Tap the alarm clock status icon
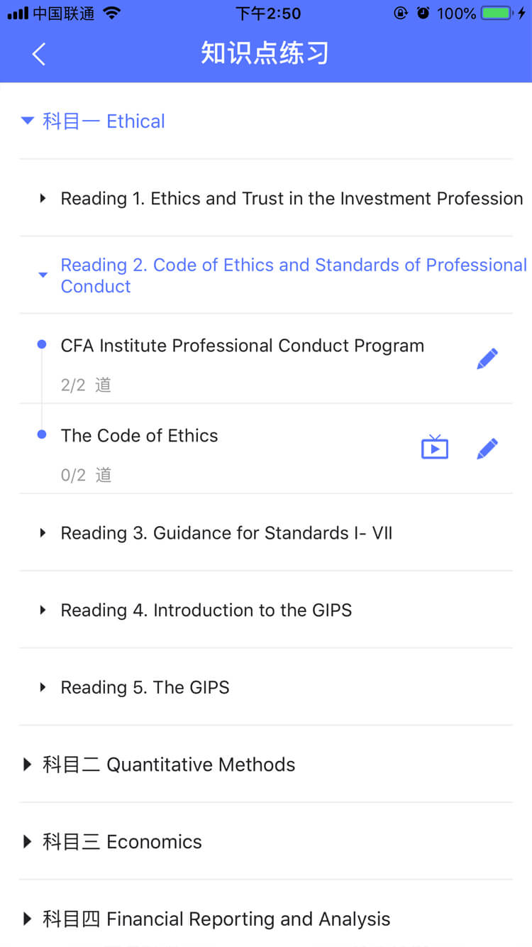Viewport: 532px width, 947px height. (x=423, y=13)
